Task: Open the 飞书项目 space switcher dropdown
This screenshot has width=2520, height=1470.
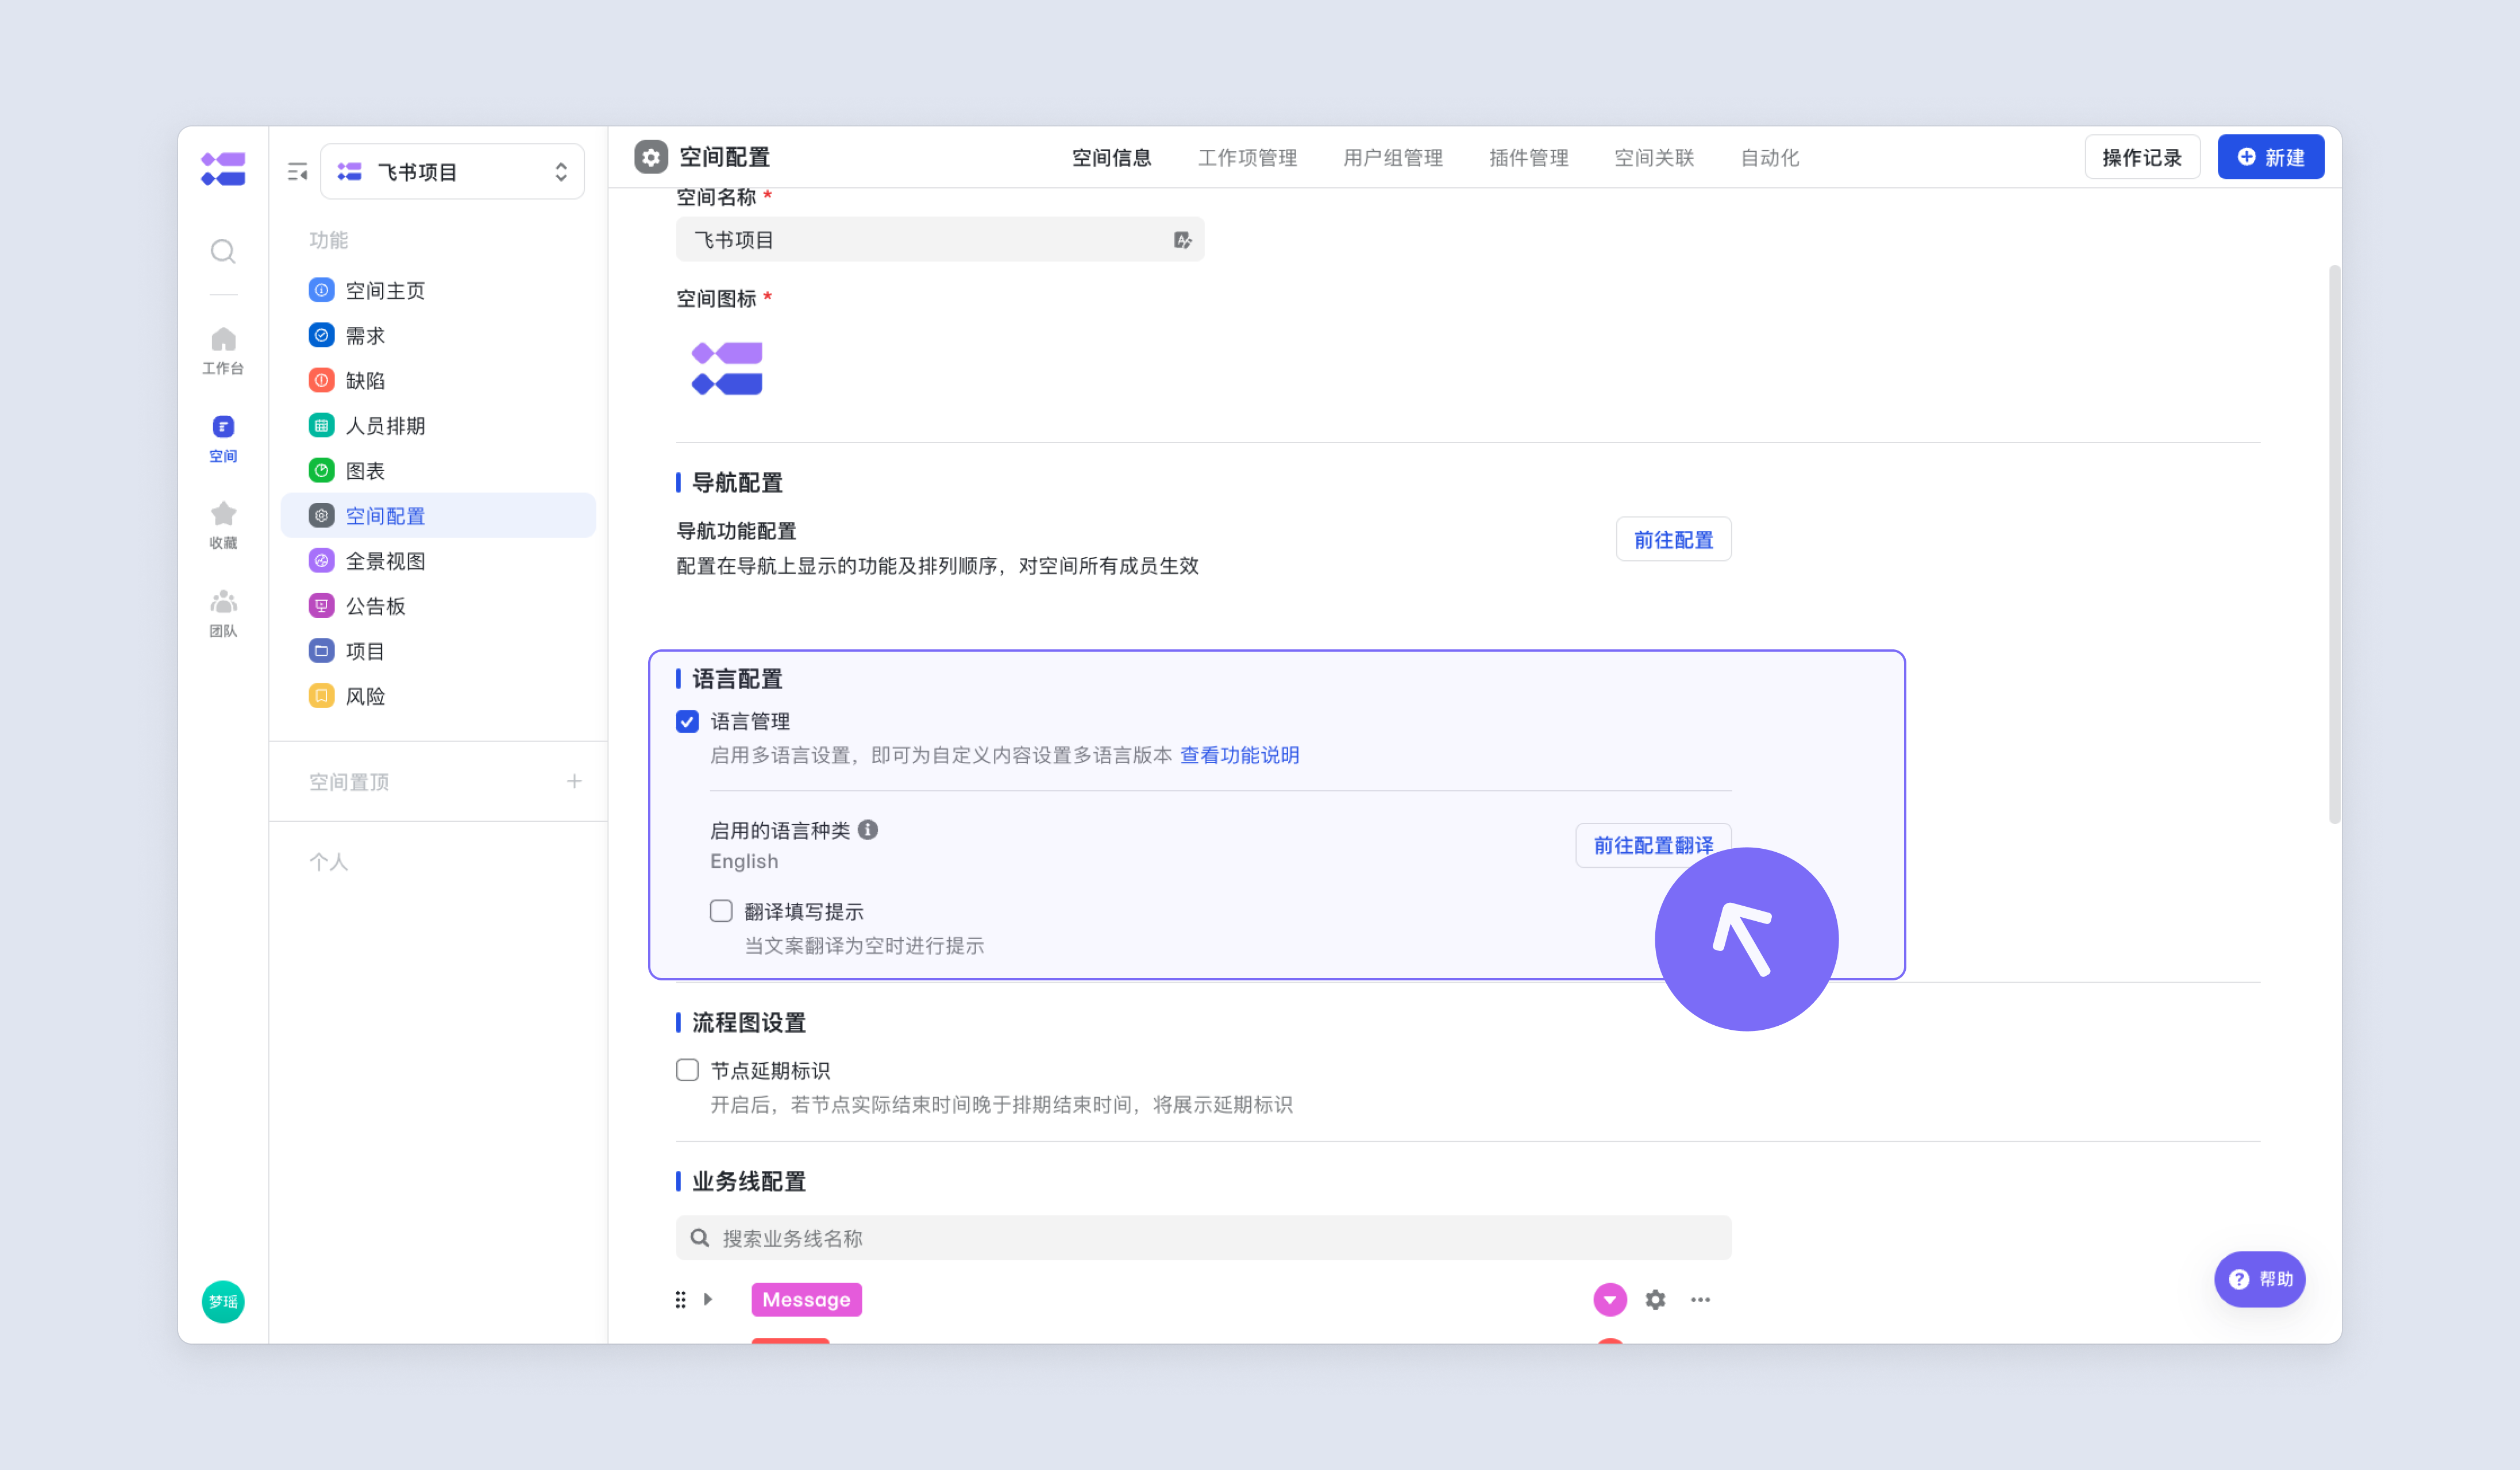Action: point(452,172)
